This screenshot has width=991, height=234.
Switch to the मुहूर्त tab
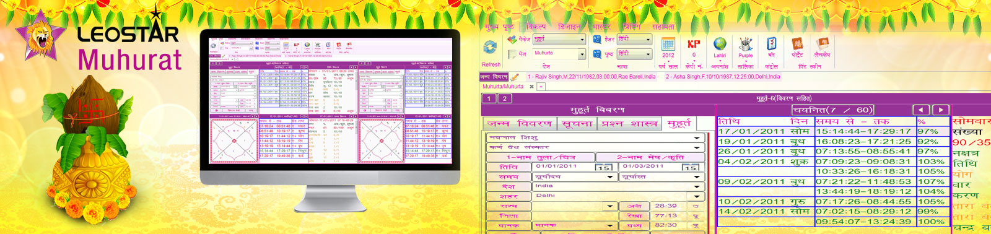pos(679,124)
